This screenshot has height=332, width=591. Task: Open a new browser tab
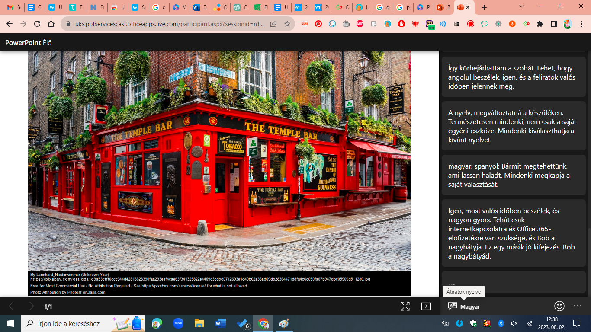click(484, 7)
